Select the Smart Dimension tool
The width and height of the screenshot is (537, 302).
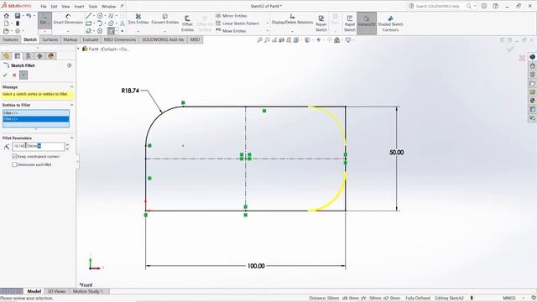(x=68, y=19)
